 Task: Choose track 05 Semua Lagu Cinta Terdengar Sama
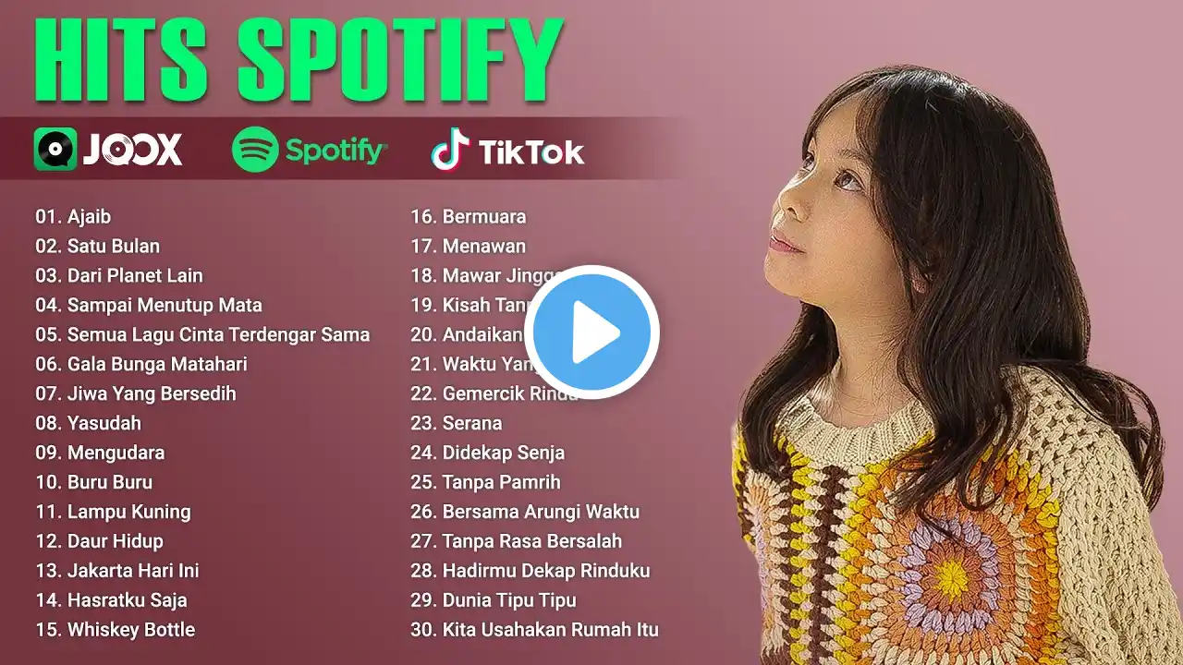click(202, 334)
